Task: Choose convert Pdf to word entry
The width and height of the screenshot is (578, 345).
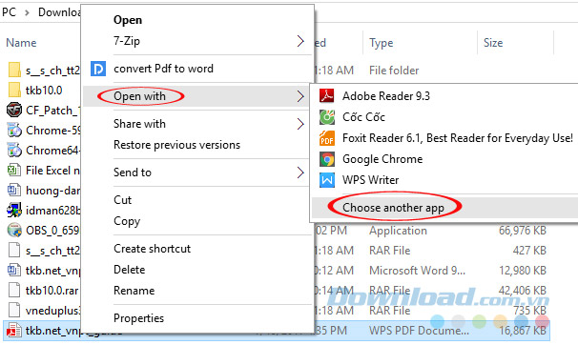Action: pos(163,69)
